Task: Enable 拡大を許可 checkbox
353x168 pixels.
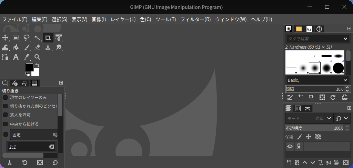Action: pyautogui.click(x=5, y=115)
